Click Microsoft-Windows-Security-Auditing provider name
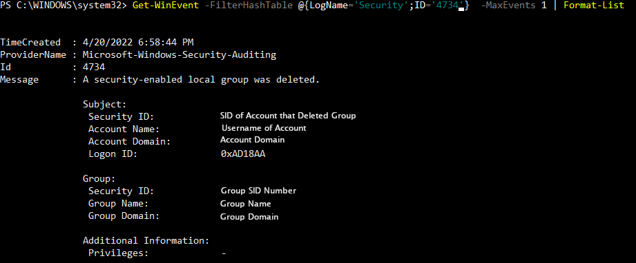The height and width of the screenshot is (263, 636). point(180,54)
